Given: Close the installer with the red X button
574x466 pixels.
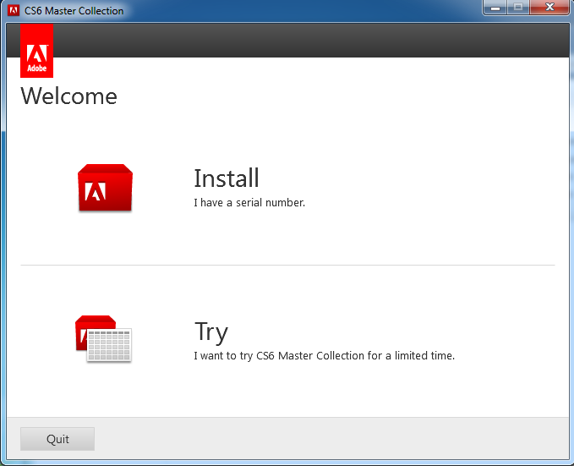Looking at the screenshot, I should pos(549,8).
